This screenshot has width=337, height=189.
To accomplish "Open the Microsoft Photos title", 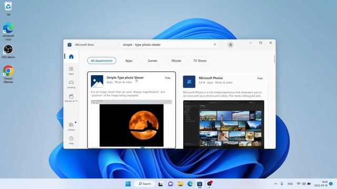I will (211, 78).
